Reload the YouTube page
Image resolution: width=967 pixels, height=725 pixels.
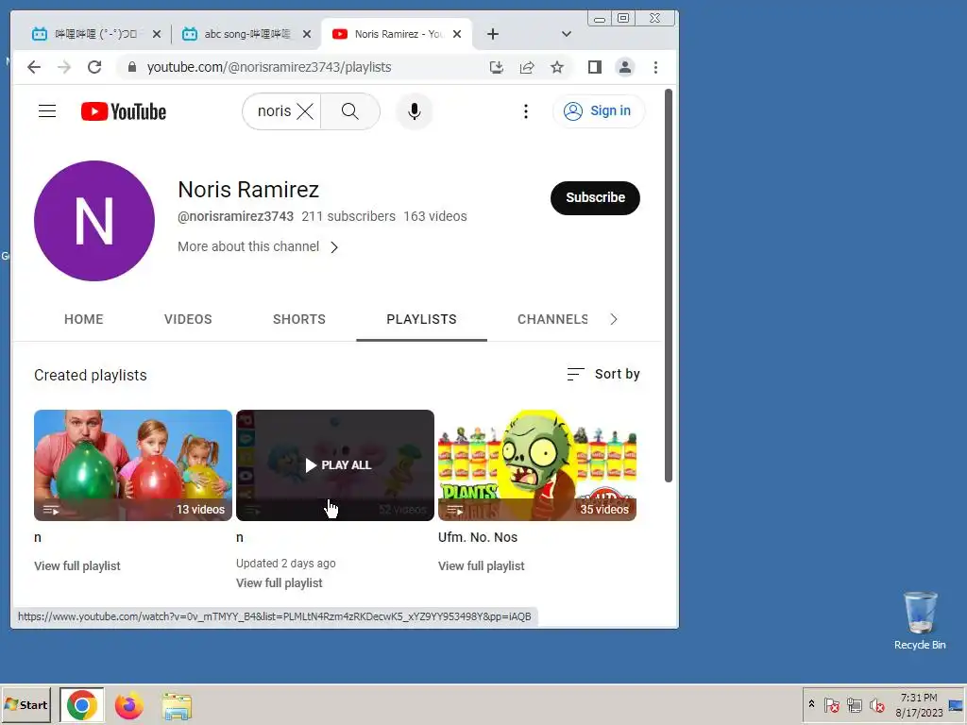94,67
